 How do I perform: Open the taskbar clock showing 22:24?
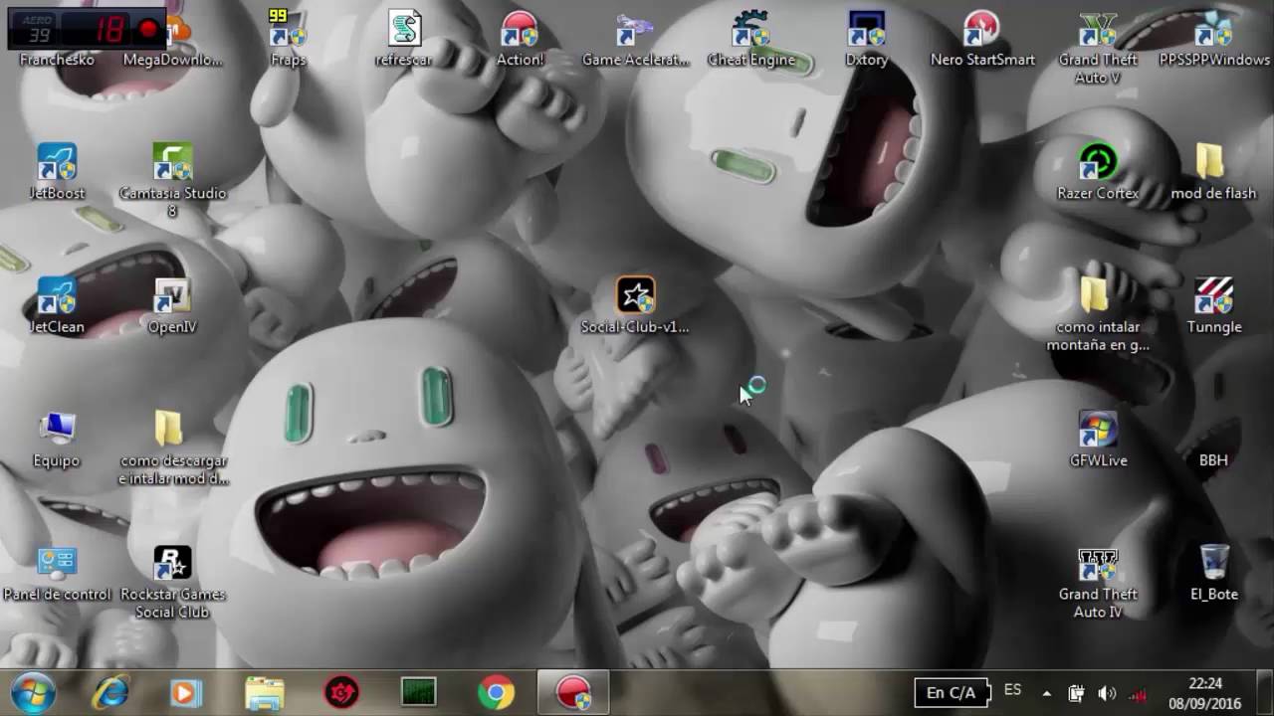(x=1204, y=692)
